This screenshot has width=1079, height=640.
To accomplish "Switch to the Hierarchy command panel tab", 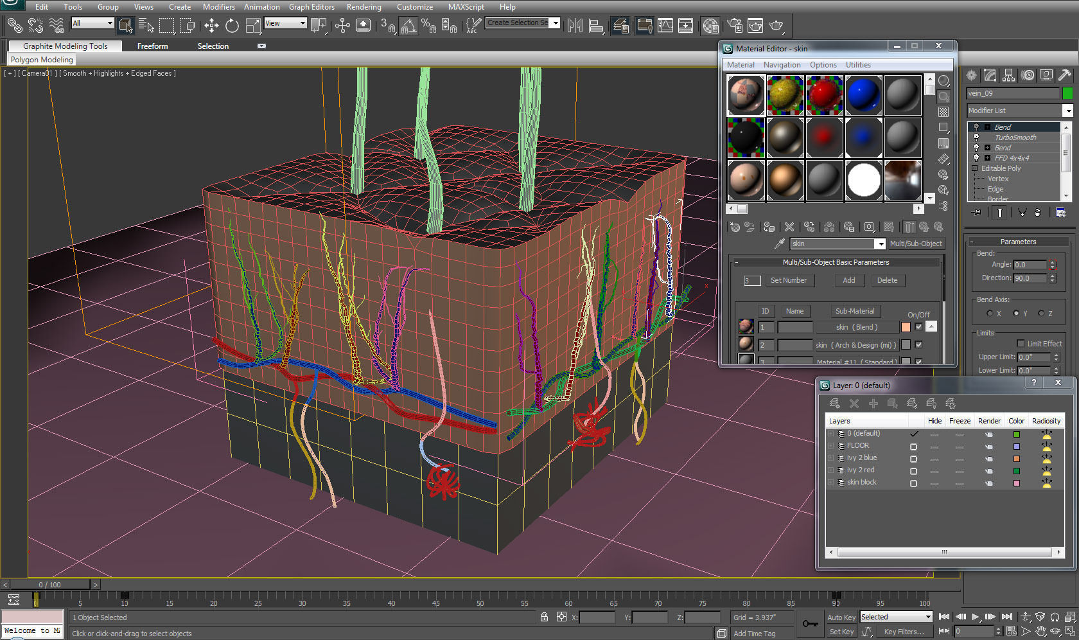I will (1009, 76).
